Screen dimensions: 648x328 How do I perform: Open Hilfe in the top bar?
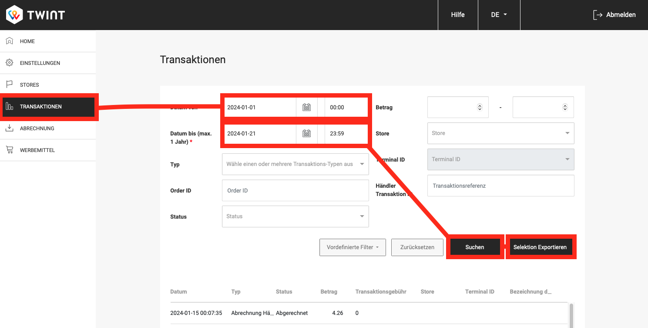[458, 15]
